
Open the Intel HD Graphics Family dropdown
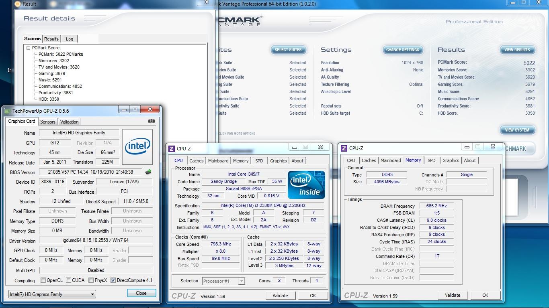click(x=52, y=294)
